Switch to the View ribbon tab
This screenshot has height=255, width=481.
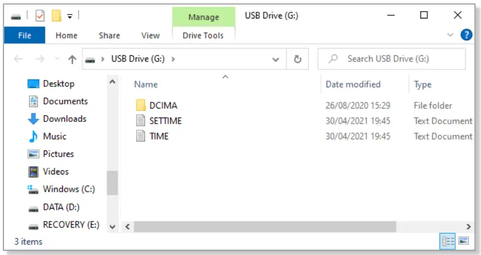coord(150,35)
